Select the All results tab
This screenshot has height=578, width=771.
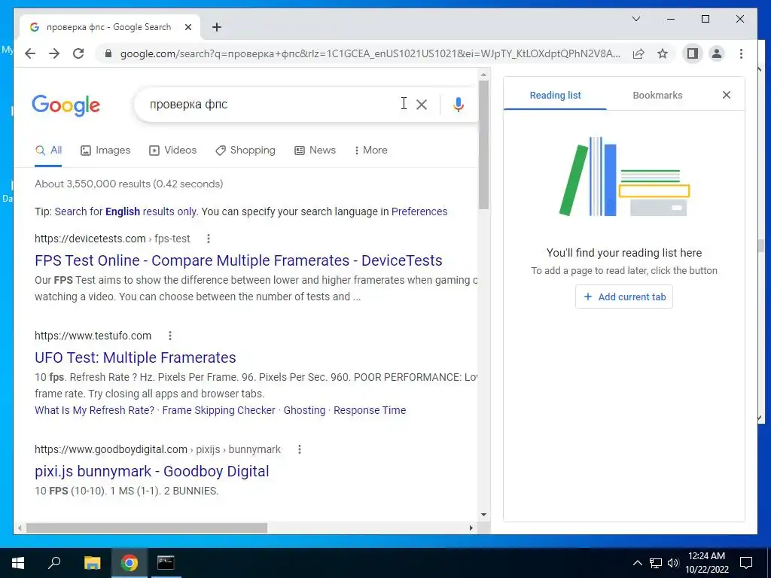[x=48, y=151]
